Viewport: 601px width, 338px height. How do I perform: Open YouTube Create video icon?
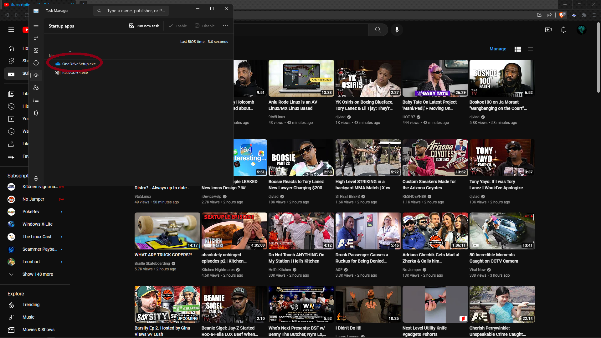tap(548, 30)
